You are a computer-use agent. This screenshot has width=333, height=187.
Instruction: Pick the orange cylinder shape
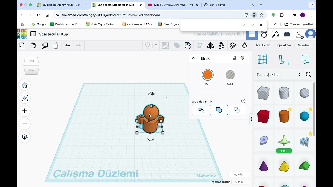pos(284,116)
